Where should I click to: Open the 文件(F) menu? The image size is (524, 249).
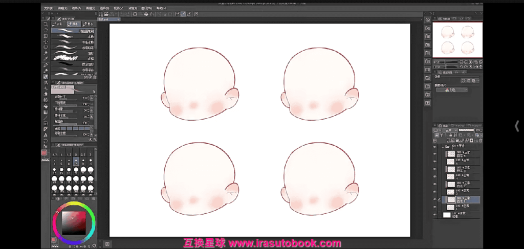coord(49,8)
